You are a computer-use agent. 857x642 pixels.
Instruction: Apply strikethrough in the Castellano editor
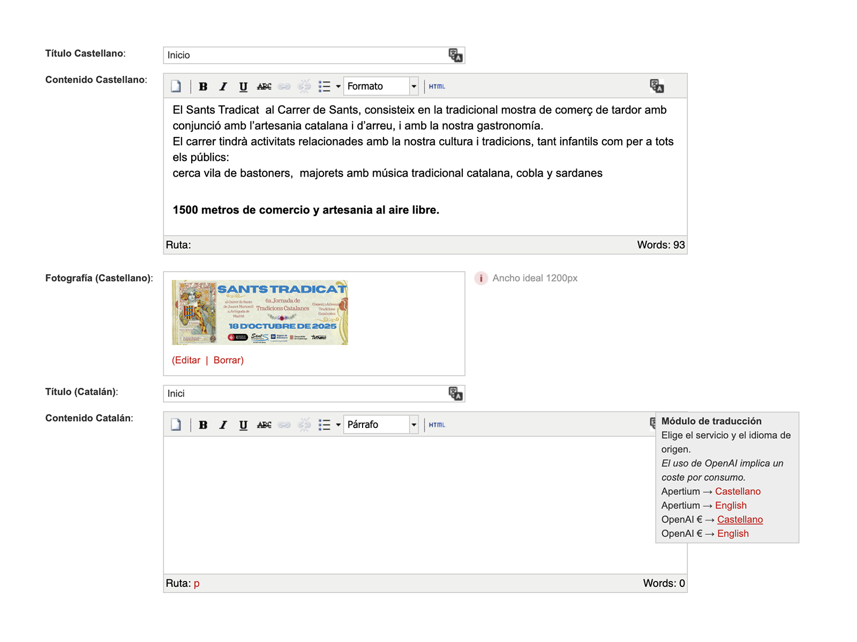click(264, 87)
